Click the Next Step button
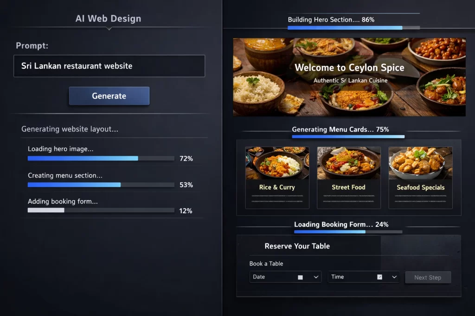475x316 pixels. pos(428,278)
